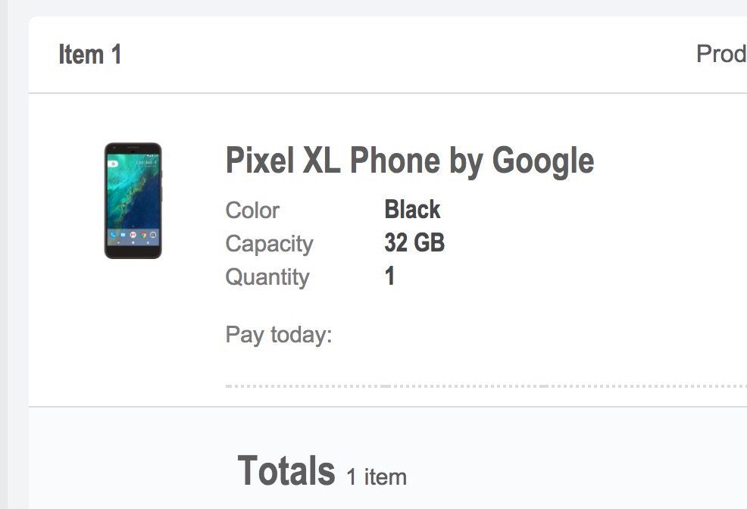The height and width of the screenshot is (509, 747).
Task: Click the dotted divider under Pay today
Action: pos(485,386)
